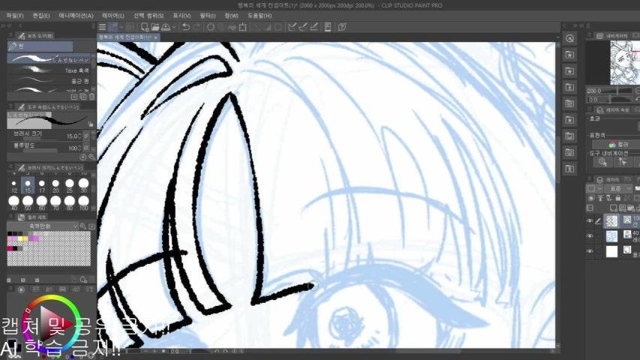This screenshot has height=360, width=640.
Task: Open the 레이어(L) menu
Action: tap(113, 16)
